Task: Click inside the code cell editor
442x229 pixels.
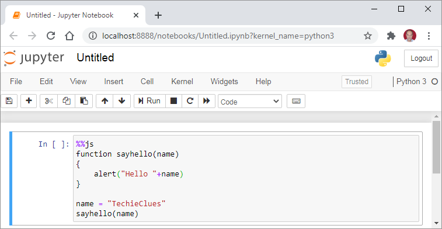Action: 246,179
